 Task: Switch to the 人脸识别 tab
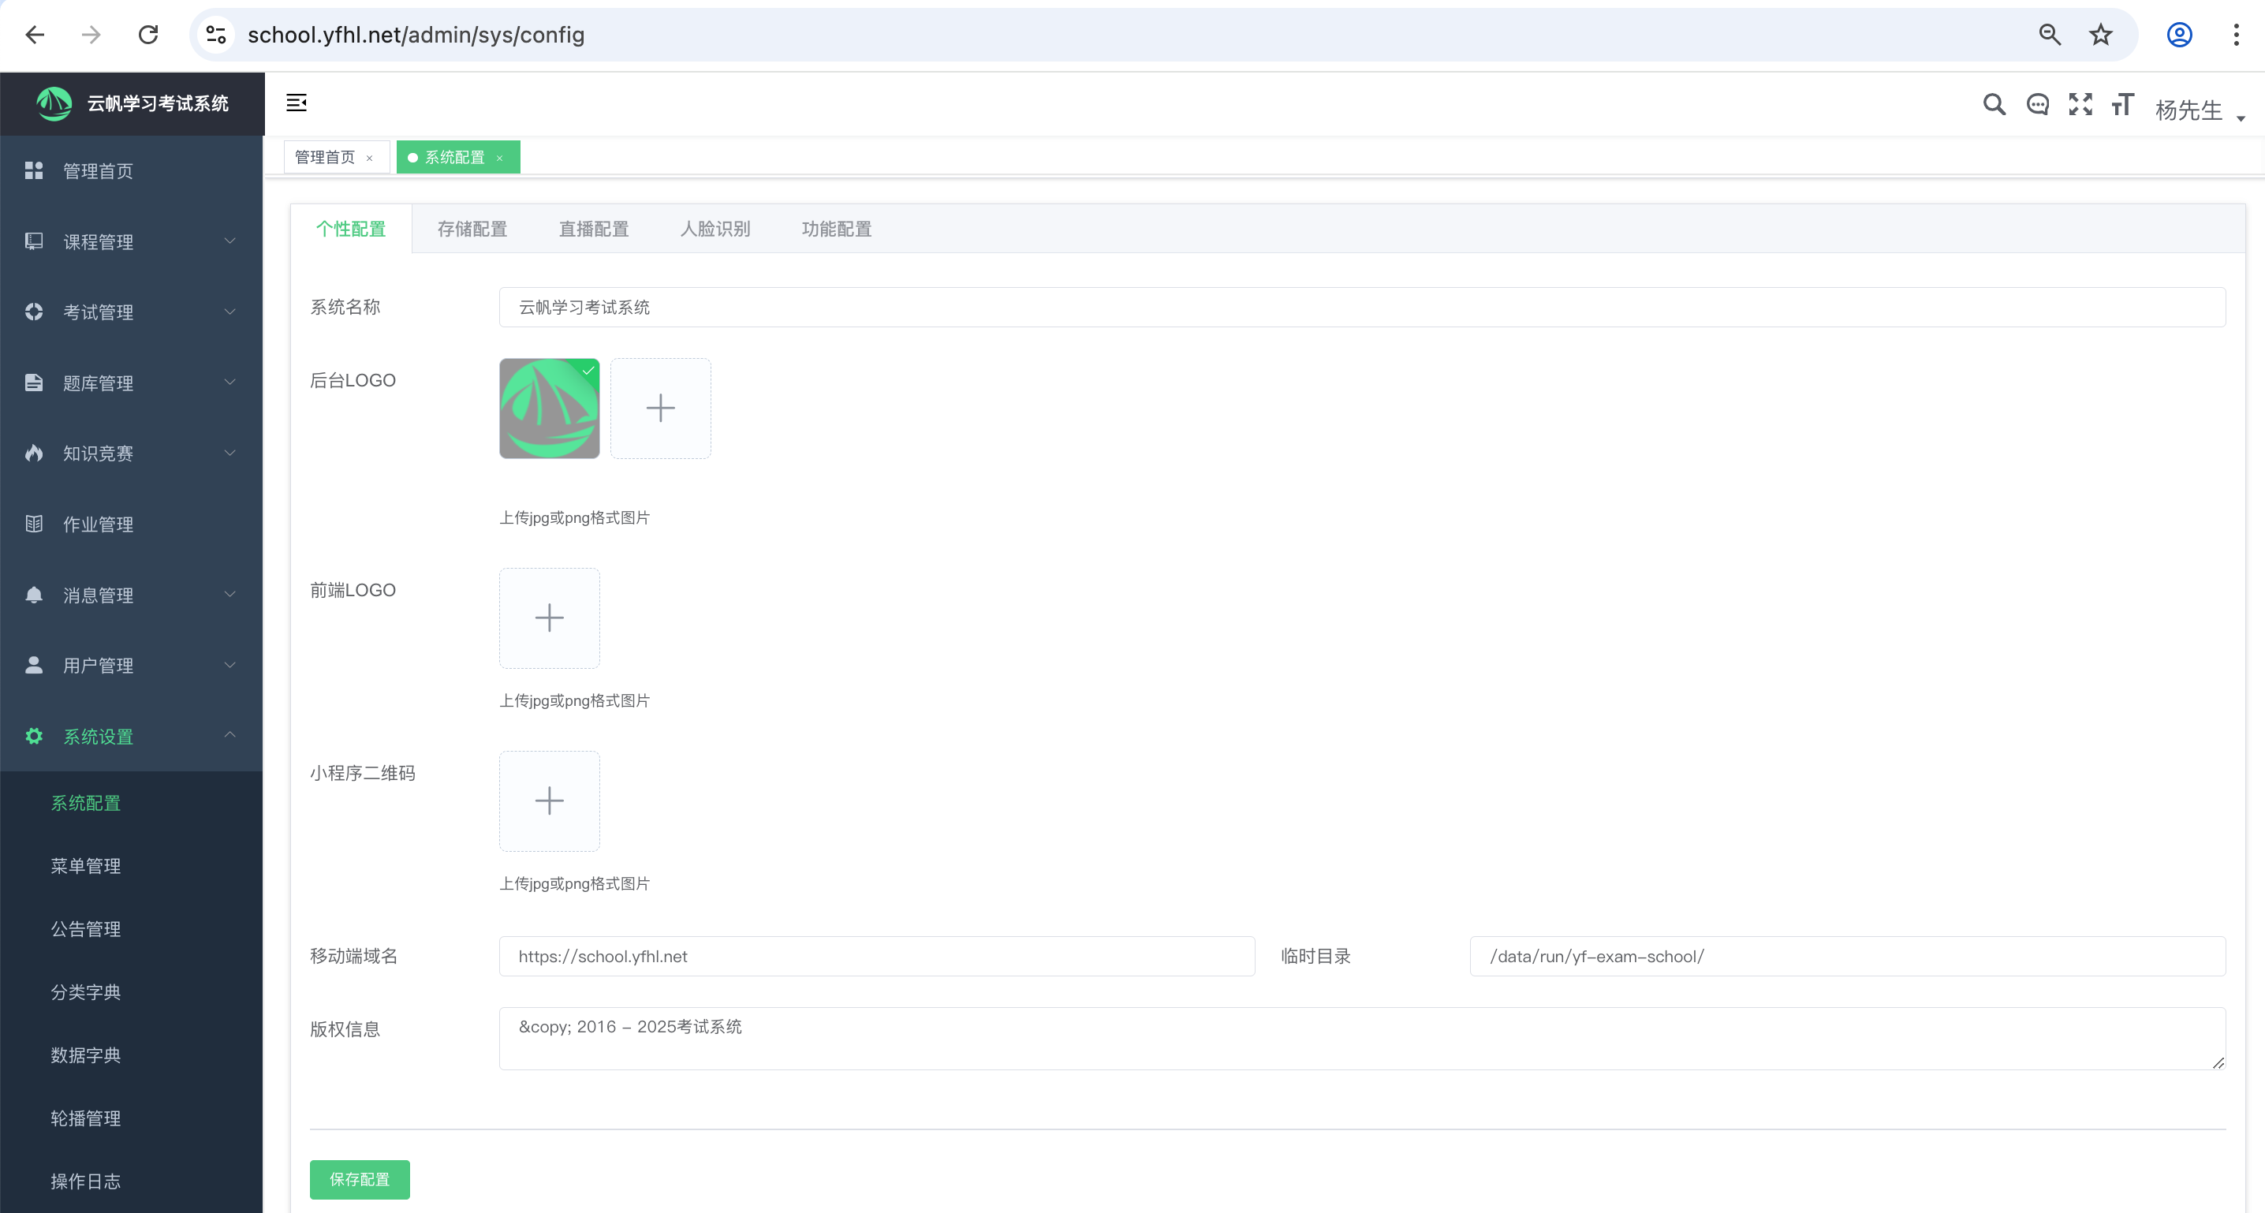pos(715,229)
